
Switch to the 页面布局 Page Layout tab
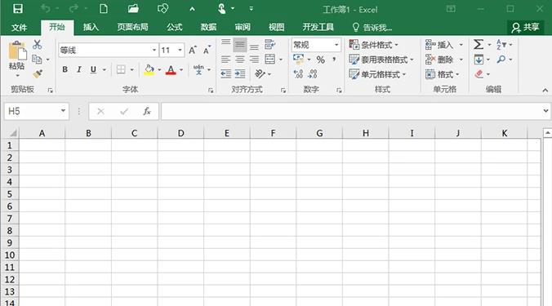point(133,27)
